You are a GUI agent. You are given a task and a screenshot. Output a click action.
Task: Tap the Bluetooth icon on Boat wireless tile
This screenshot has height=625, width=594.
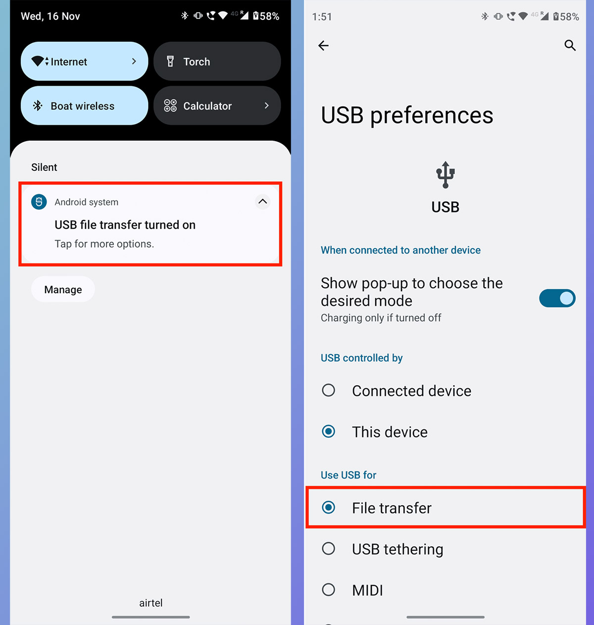[38, 105]
